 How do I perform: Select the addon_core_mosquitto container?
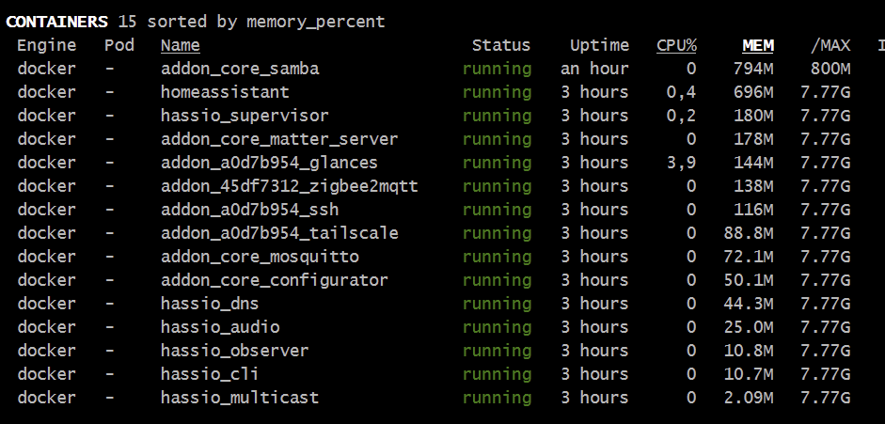tap(260, 257)
